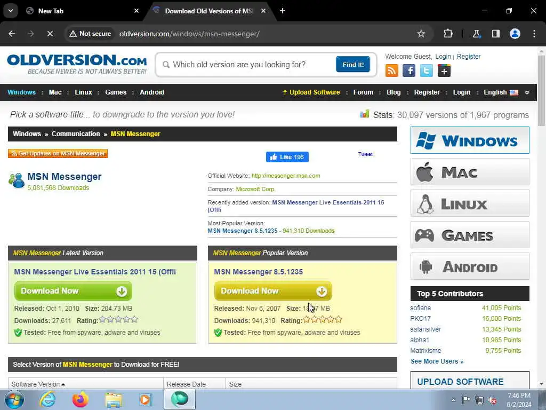Click the Tweet link
The width and height of the screenshot is (546, 410).
click(x=365, y=154)
